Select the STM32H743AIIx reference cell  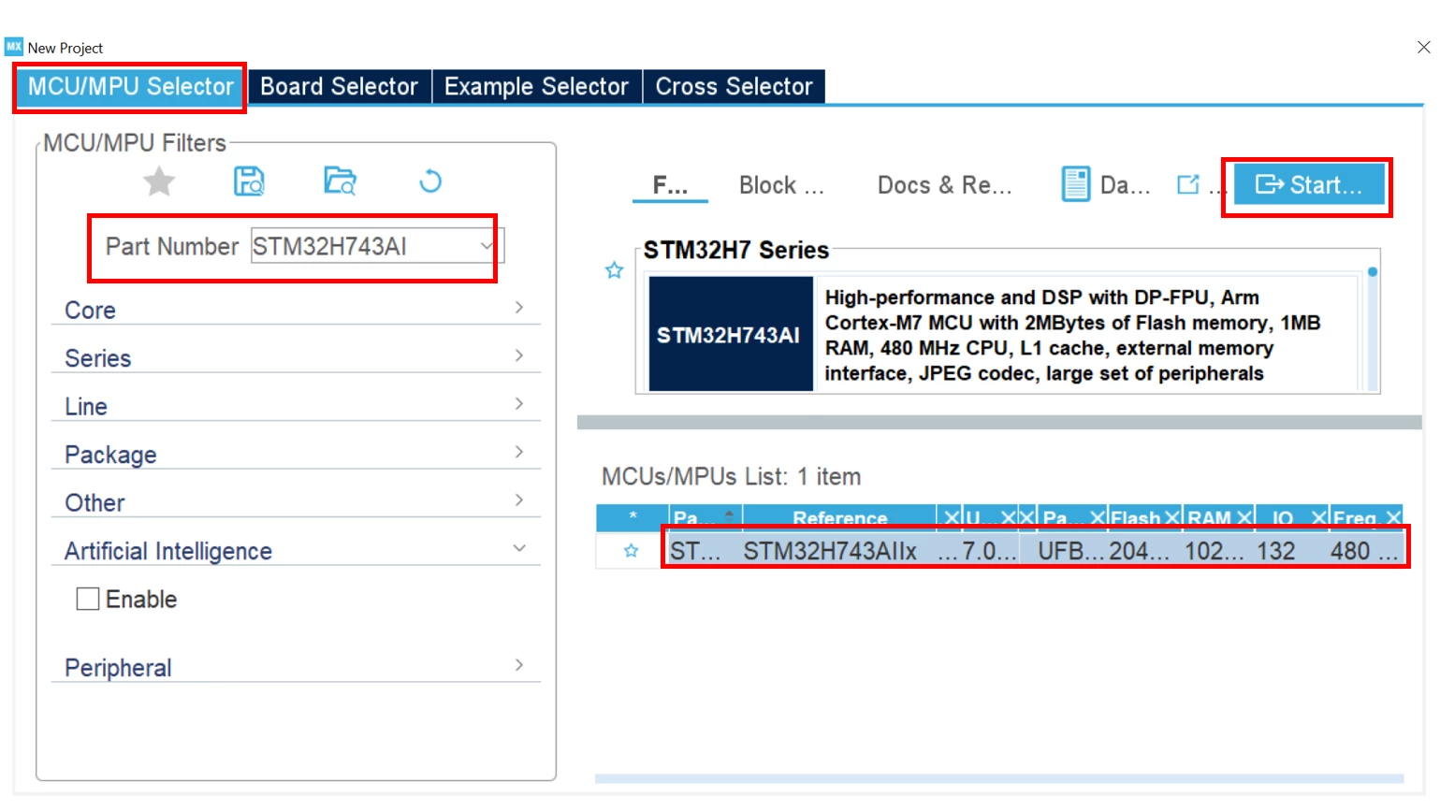click(830, 551)
